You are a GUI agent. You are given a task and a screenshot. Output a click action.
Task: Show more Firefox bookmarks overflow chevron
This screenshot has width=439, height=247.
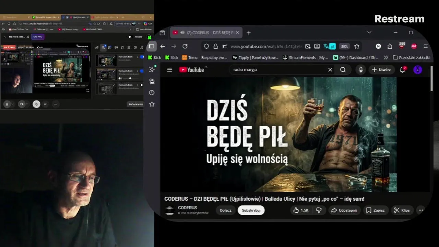point(386,58)
